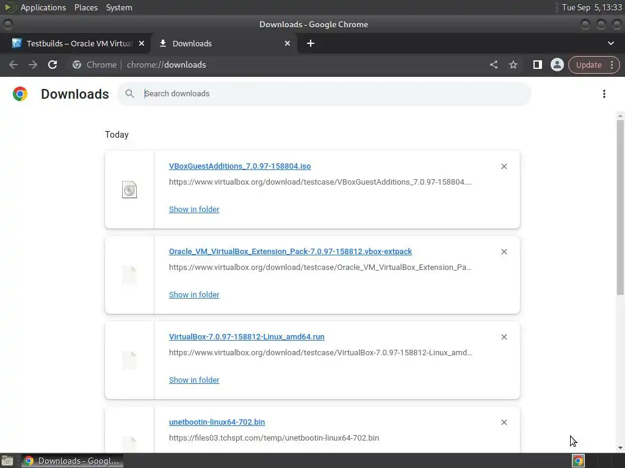Click the page vertical scrollbar thumb

[x=620, y=207]
